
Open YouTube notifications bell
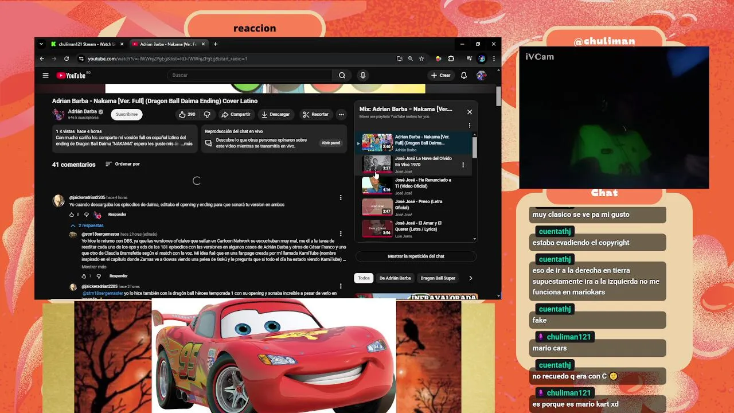pos(464,75)
